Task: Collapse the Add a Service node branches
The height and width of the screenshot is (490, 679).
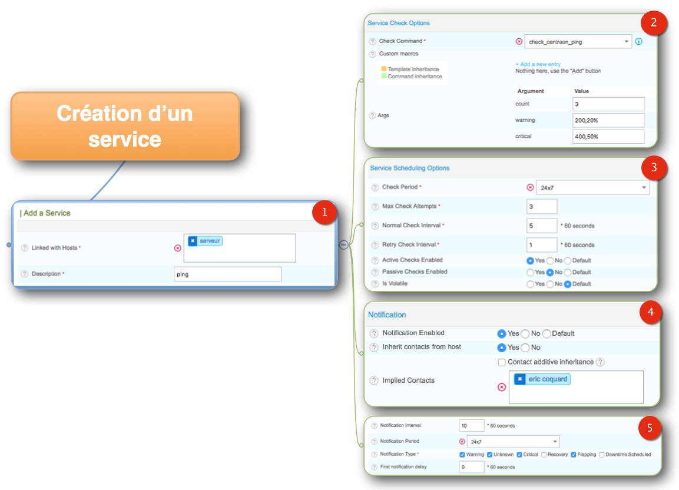Action: click(343, 244)
